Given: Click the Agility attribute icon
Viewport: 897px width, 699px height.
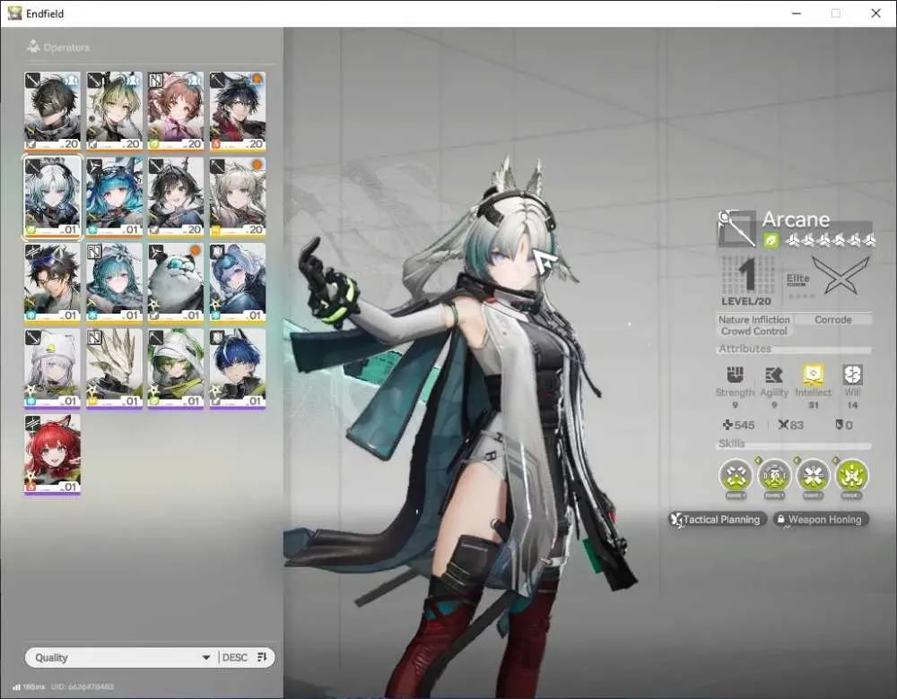Looking at the screenshot, I should click(774, 375).
